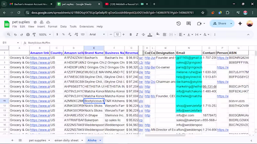Format as currency with dollar icon

57,35
